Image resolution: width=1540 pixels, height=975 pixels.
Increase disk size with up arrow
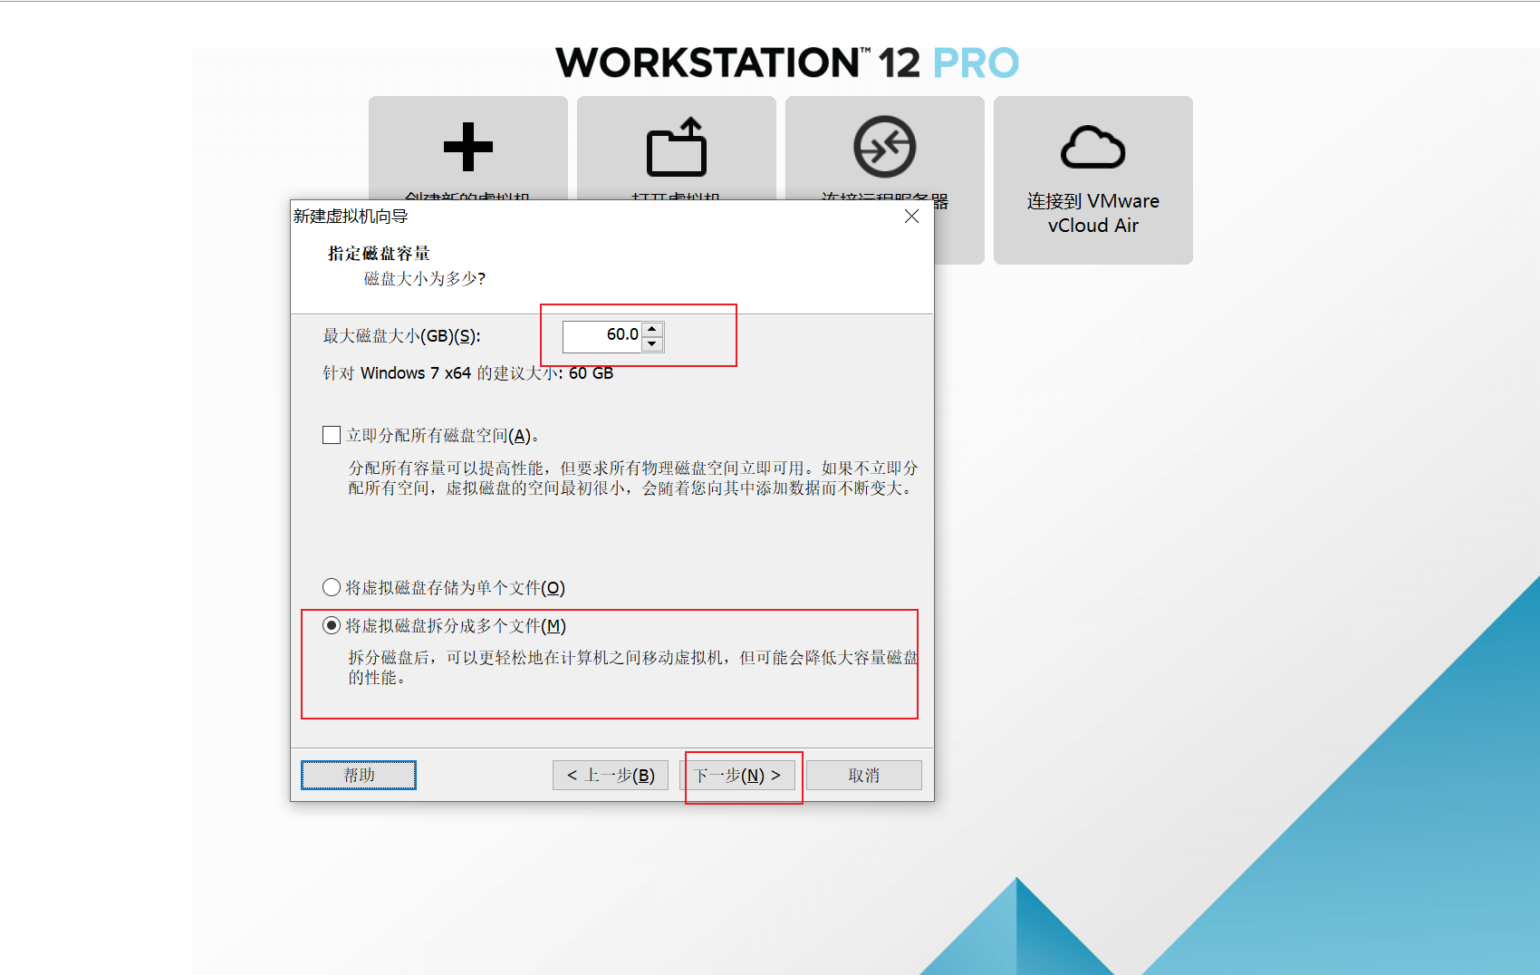point(652,329)
